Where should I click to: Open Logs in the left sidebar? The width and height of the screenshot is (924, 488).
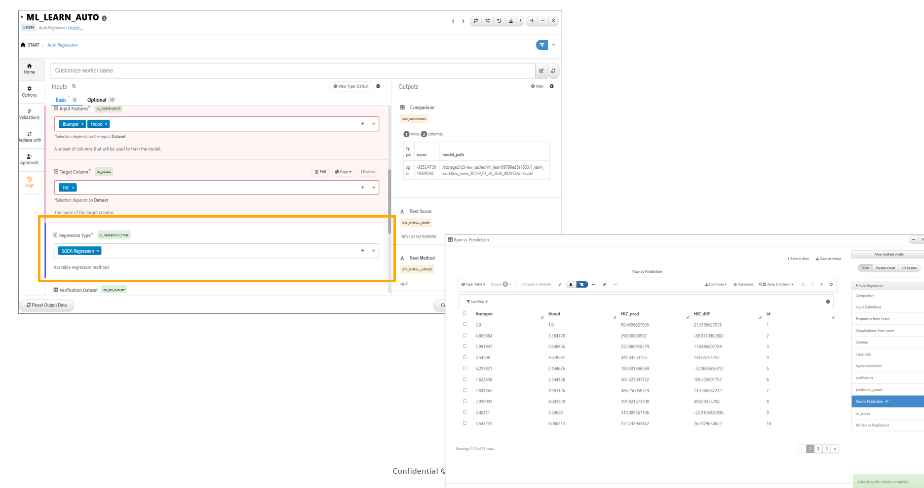(x=30, y=182)
